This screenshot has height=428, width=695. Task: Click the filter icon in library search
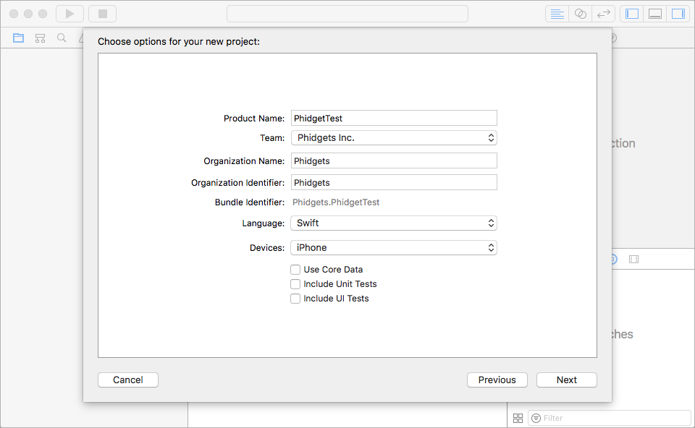click(x=536, y=418)
